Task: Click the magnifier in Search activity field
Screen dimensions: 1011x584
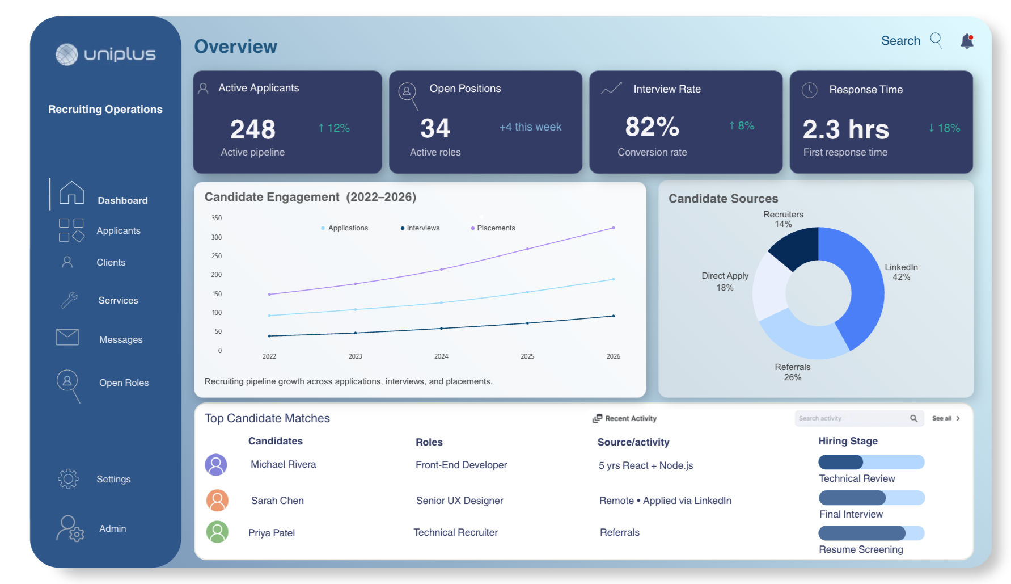Action: coord(913,418)
